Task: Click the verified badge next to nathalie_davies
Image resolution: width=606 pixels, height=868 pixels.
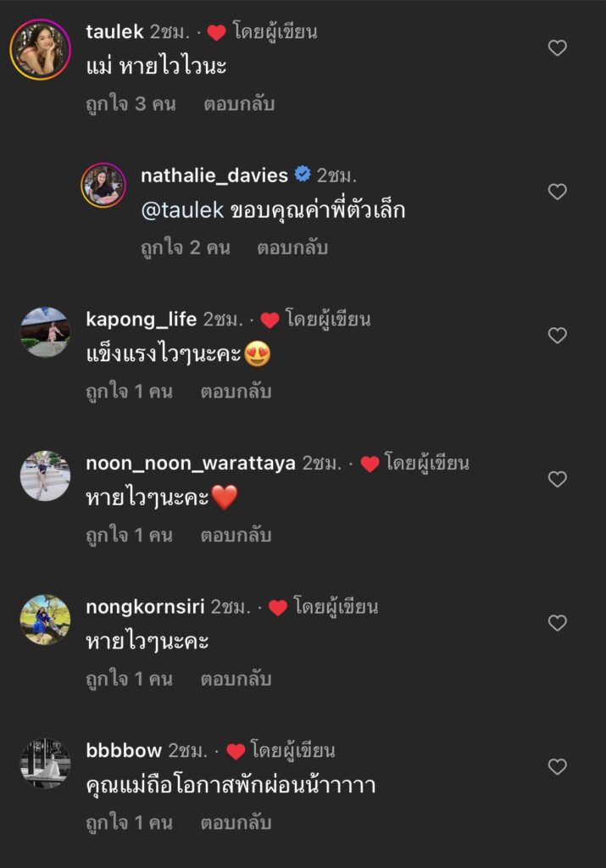Action: (303, 175)
